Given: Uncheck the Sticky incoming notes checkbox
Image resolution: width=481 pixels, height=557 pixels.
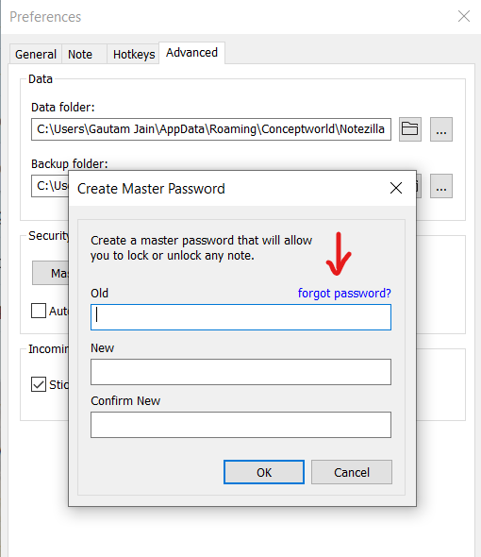Looking at the screenshot, I should 39,384.
